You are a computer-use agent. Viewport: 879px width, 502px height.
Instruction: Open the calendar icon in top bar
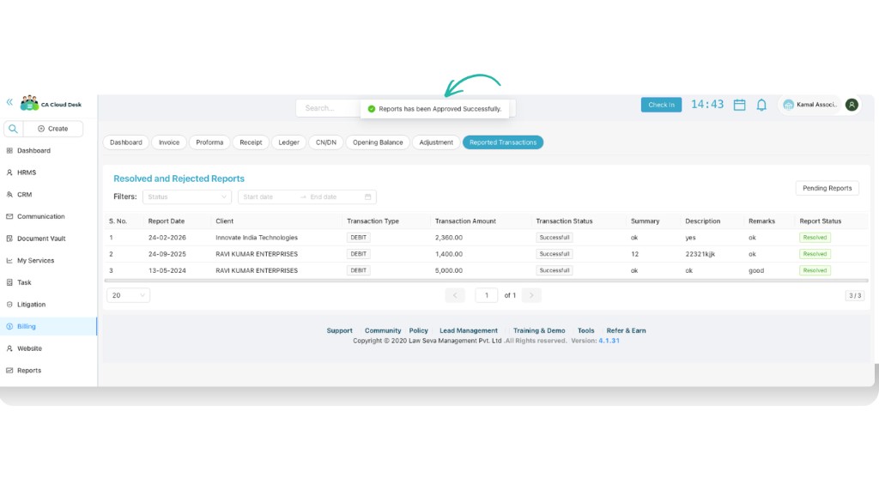[740, 104]
